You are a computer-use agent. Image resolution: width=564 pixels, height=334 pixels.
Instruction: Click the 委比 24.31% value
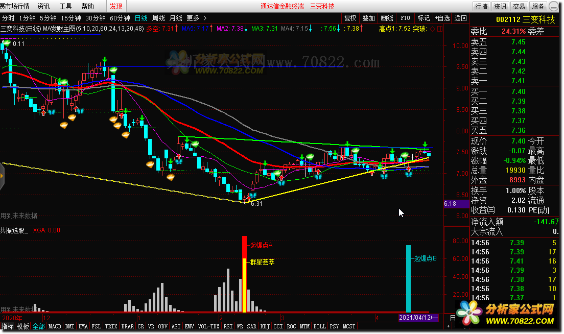point(513,31)
